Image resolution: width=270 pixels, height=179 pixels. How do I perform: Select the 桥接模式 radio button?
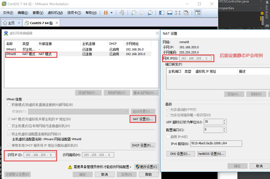coord(9,104)
